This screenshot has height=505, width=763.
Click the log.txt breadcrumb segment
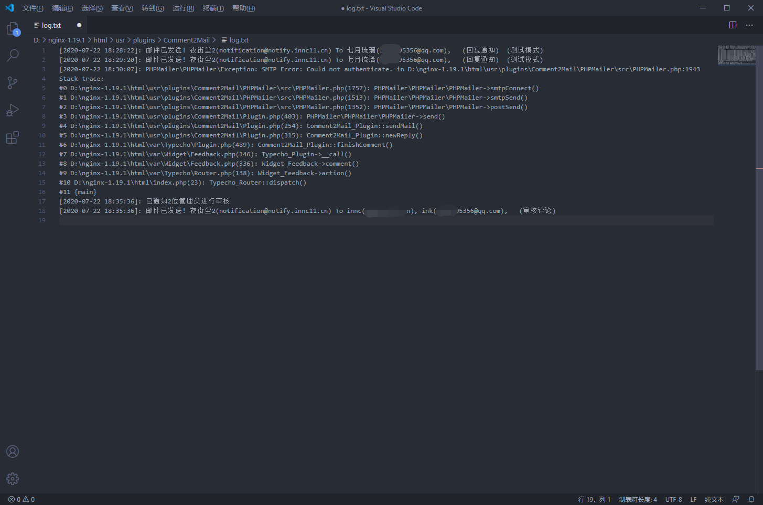[235, 40]
